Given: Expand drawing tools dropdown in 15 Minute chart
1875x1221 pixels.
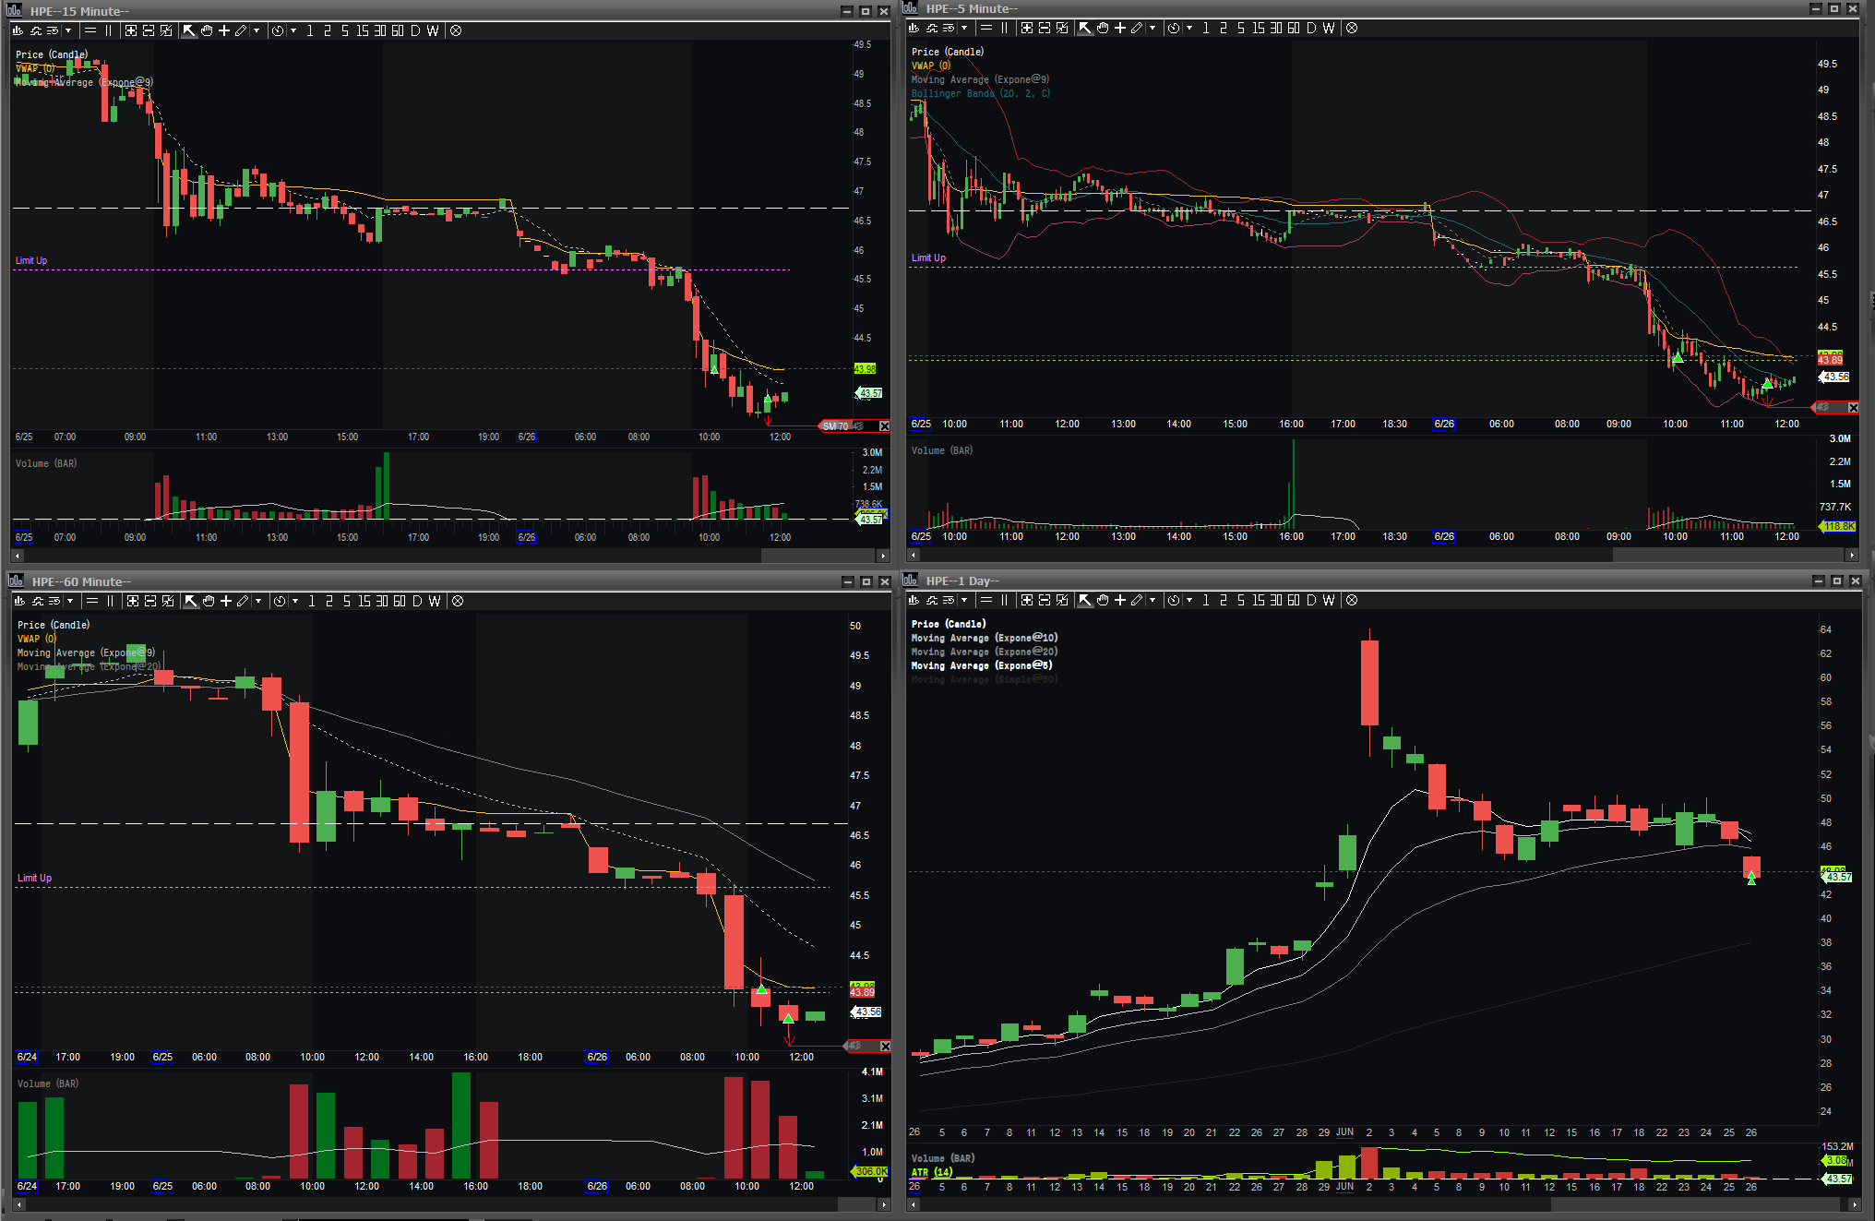Looking at the screenshot, I should point(257,30).
